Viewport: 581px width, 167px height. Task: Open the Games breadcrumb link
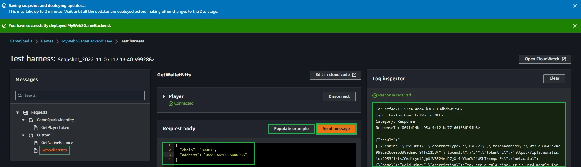pos(47,41)
